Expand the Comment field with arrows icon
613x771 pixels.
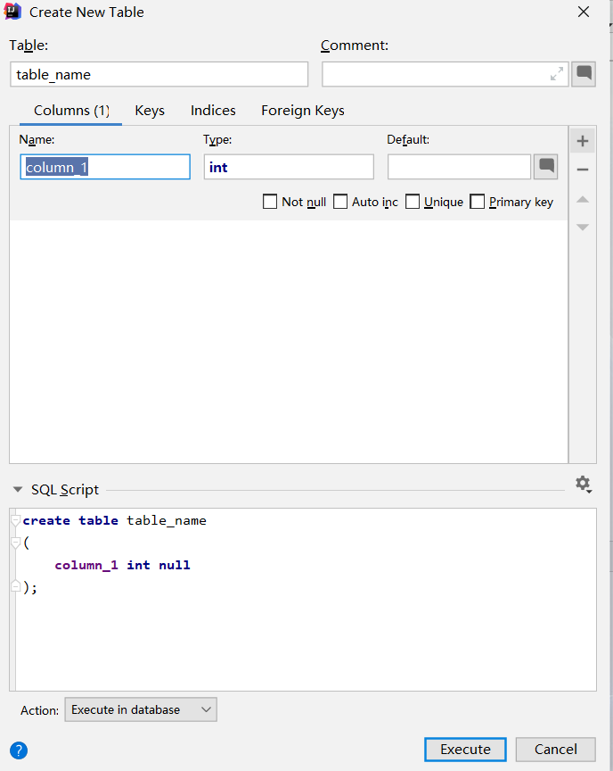557,74
